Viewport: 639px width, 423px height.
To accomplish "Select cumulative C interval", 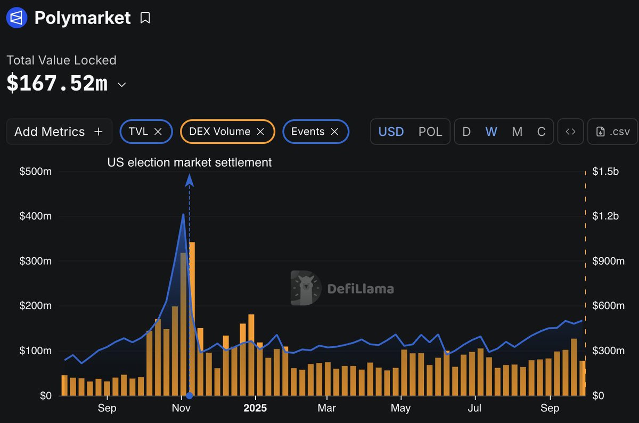I will [x=542, y=132].
